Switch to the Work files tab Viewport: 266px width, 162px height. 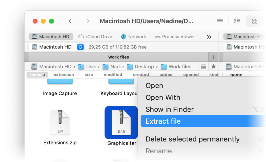[x=119, y=57]
